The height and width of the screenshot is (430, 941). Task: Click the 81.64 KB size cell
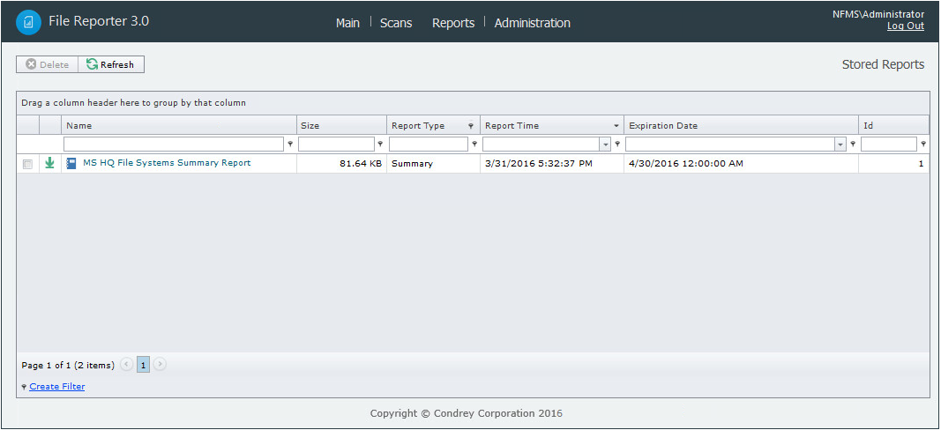(x=341, y=163)
